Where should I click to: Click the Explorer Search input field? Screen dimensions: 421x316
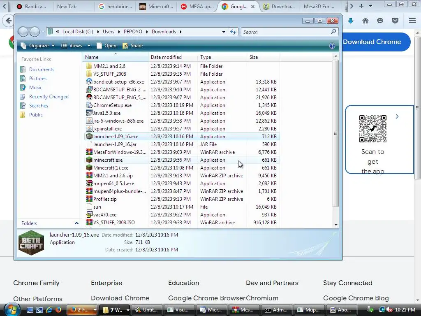coord(286,32)
